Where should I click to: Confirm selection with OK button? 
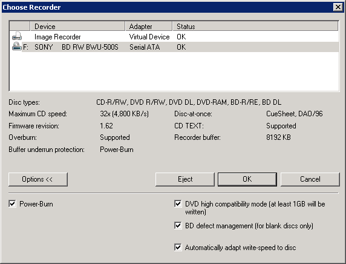(247, 179)
